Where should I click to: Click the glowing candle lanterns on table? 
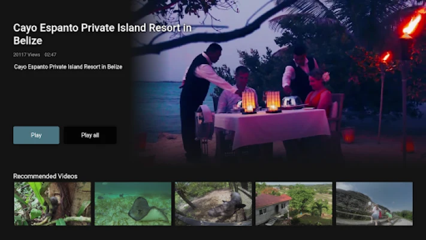pyautogui.click(x=261, y=102)
